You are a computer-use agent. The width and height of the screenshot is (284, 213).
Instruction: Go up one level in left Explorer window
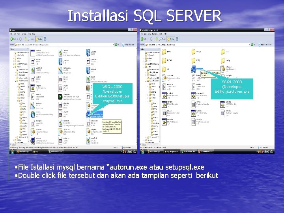click(x=26, y=39)
